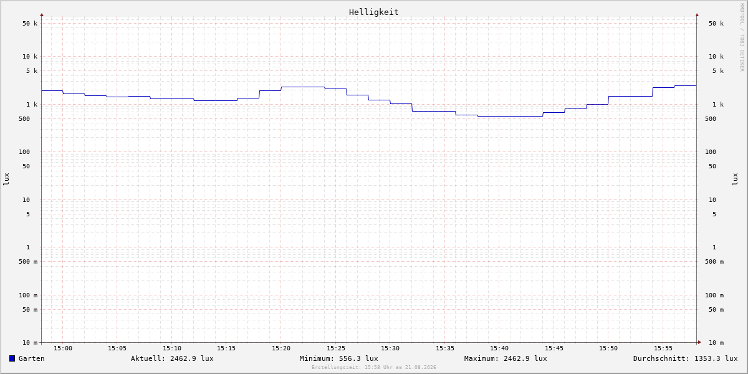Click the Minimum: 556.3 lux value
The image size is (748, 374).
tap(339, 358)
